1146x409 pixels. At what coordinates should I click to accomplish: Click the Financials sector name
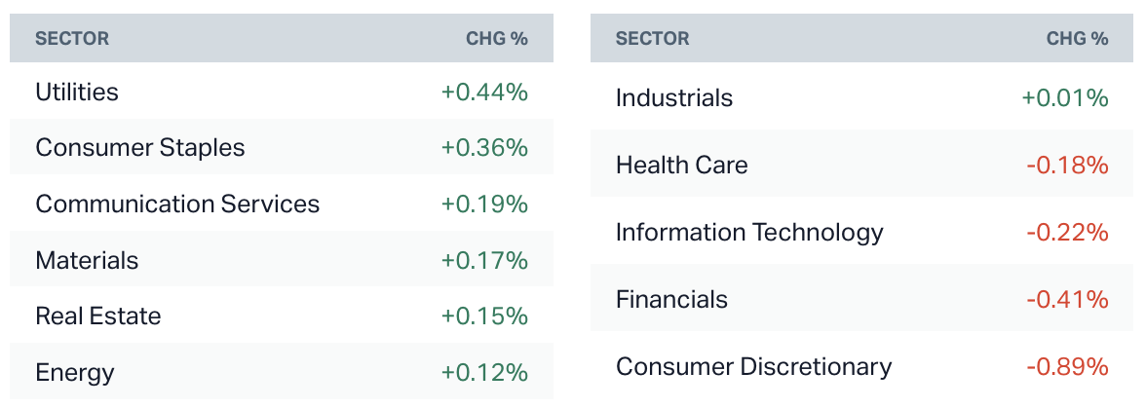[671, 299]
